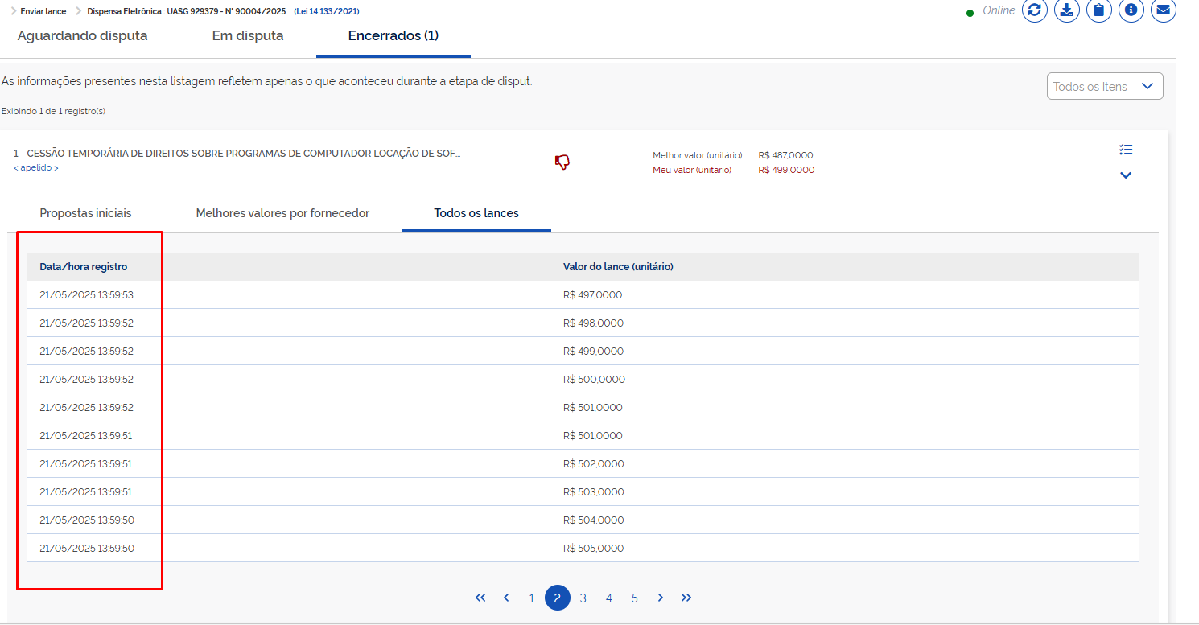Go to the next page arrow
Viewport: 1199px width, 625px height.
pos(661,598)
